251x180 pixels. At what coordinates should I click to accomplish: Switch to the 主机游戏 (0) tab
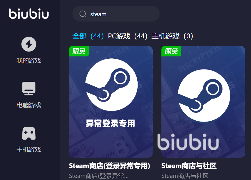click(x=172, y=36)
